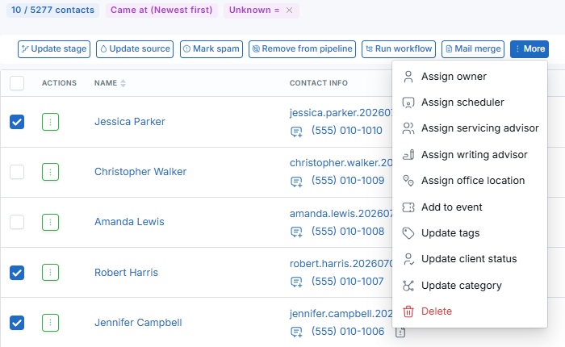Open actions menu for Jennifer Campbell
Image resolution: width=565 pixels, height=347 pixels.
[50, 323]
